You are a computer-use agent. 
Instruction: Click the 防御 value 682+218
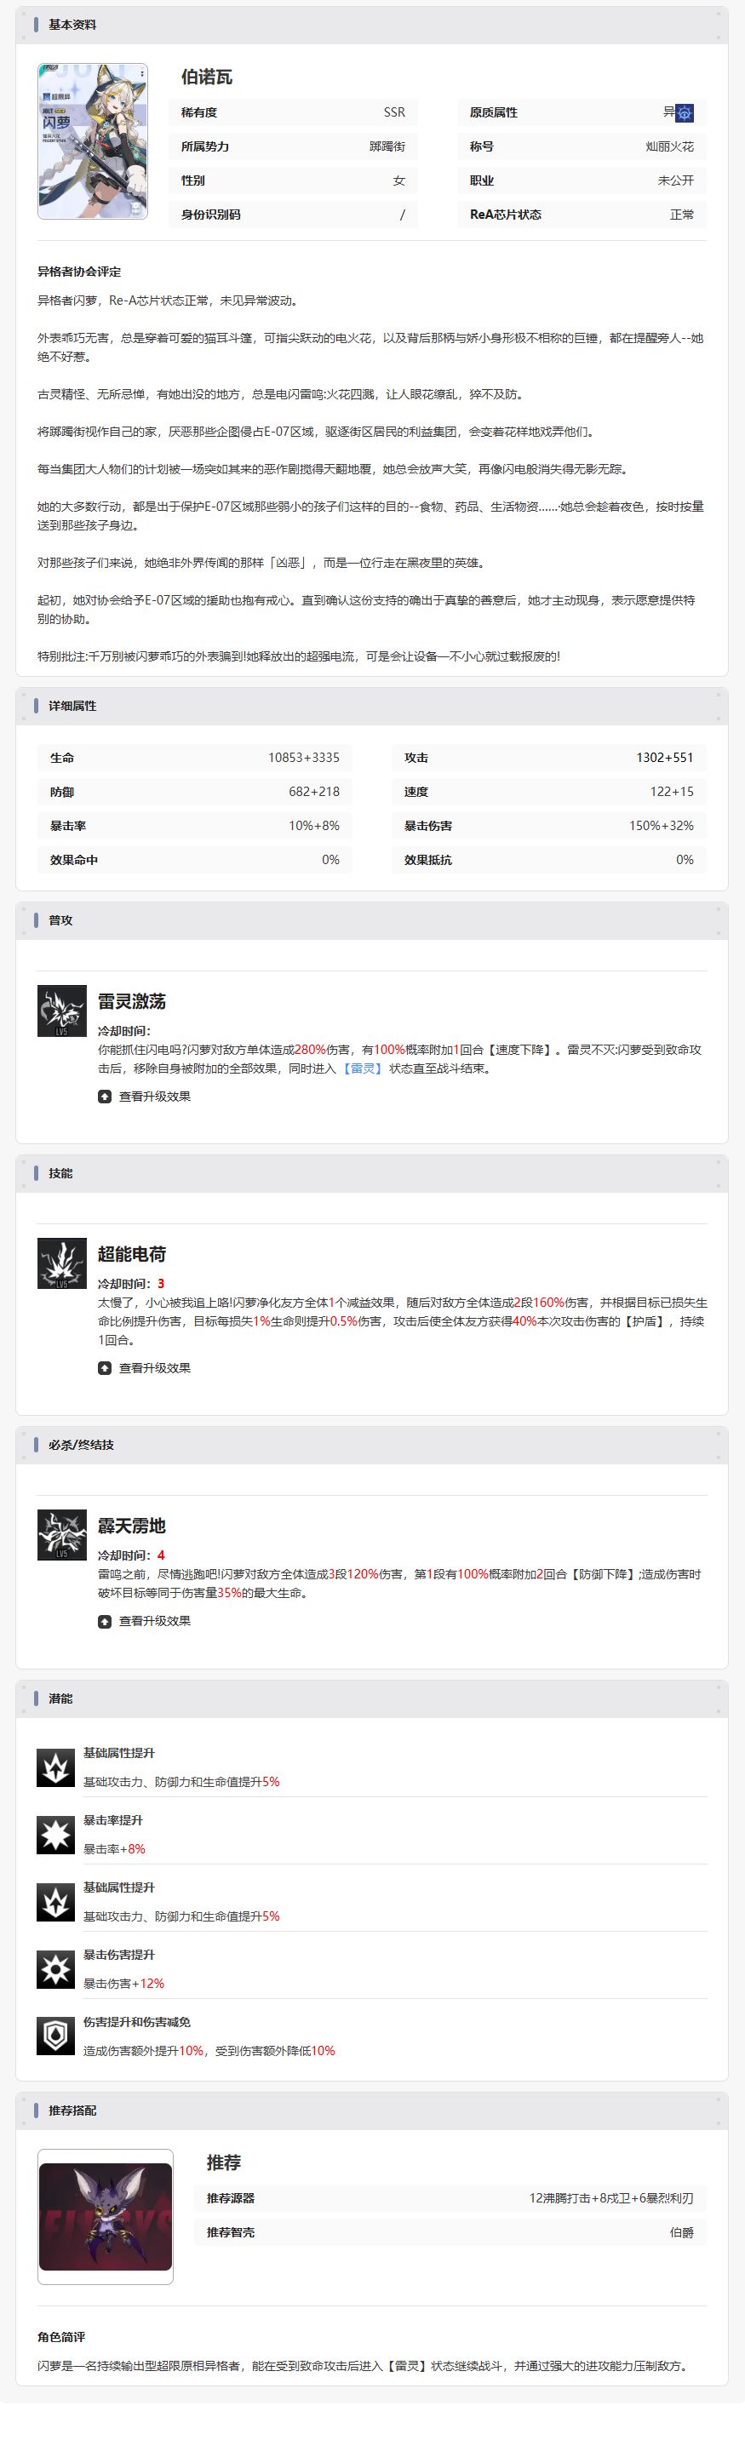pyautogui.click(x=313, y=792)
